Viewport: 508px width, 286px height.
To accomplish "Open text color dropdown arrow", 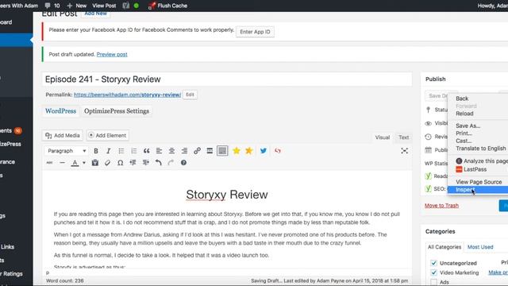I will pyautogui.click(x=84, y=163).
